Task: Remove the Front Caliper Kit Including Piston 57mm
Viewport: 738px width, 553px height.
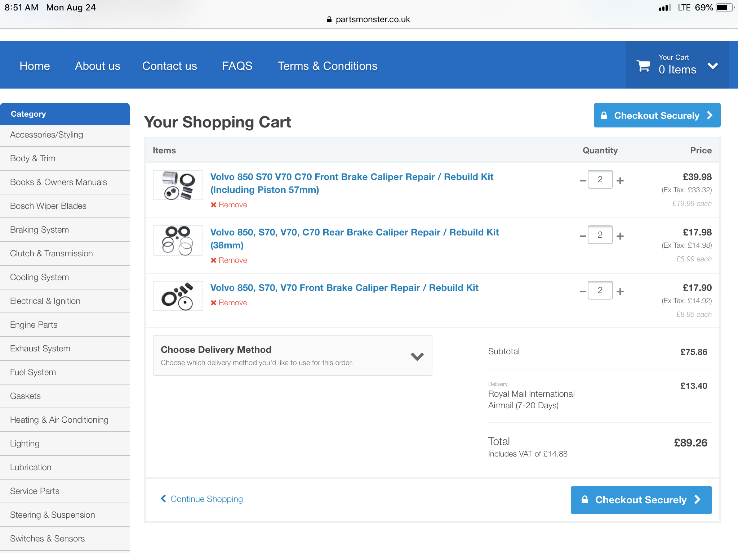Action: point(229,204)
